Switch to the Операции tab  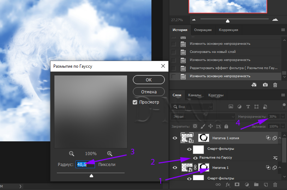[x=203, y=30]
